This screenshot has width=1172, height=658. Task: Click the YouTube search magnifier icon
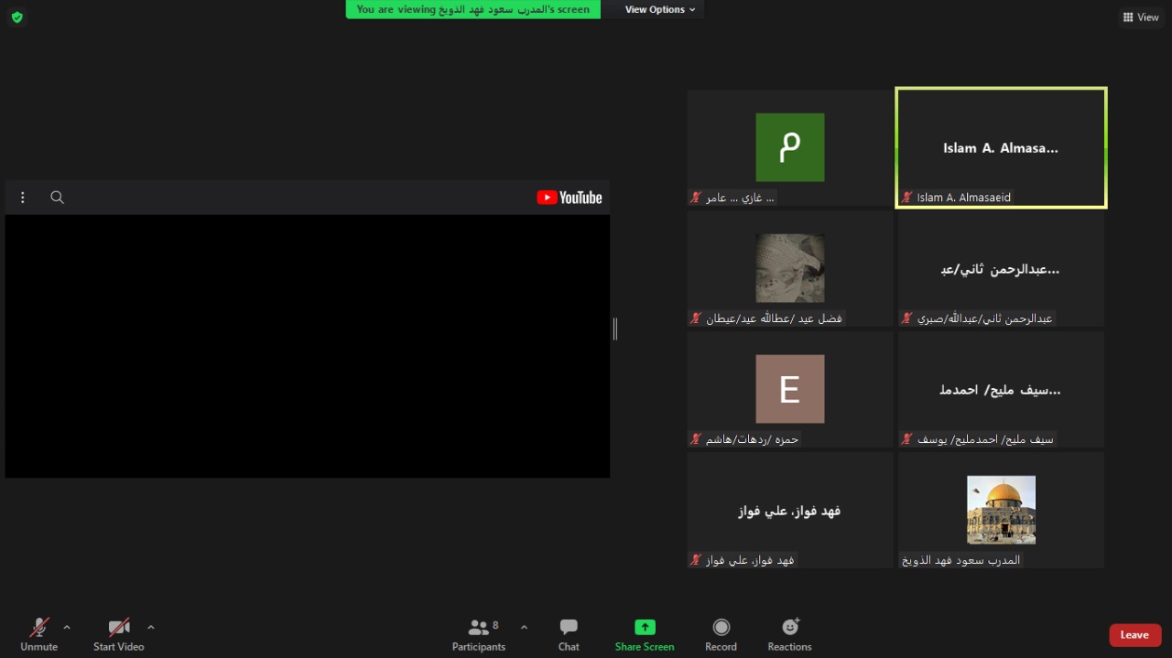click(57, 198)
